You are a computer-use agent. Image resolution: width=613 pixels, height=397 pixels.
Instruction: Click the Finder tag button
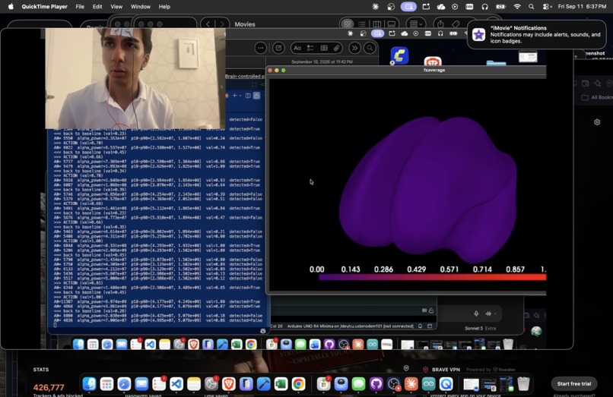tap(455, 24)
